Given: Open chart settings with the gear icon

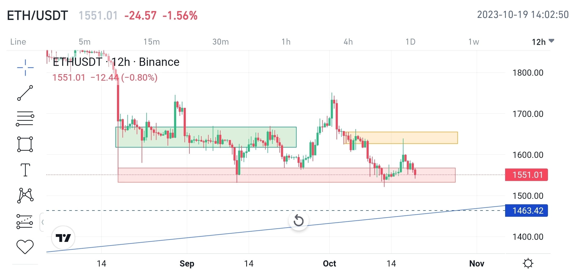Looking at the screenshot, I should click(527, 263).
